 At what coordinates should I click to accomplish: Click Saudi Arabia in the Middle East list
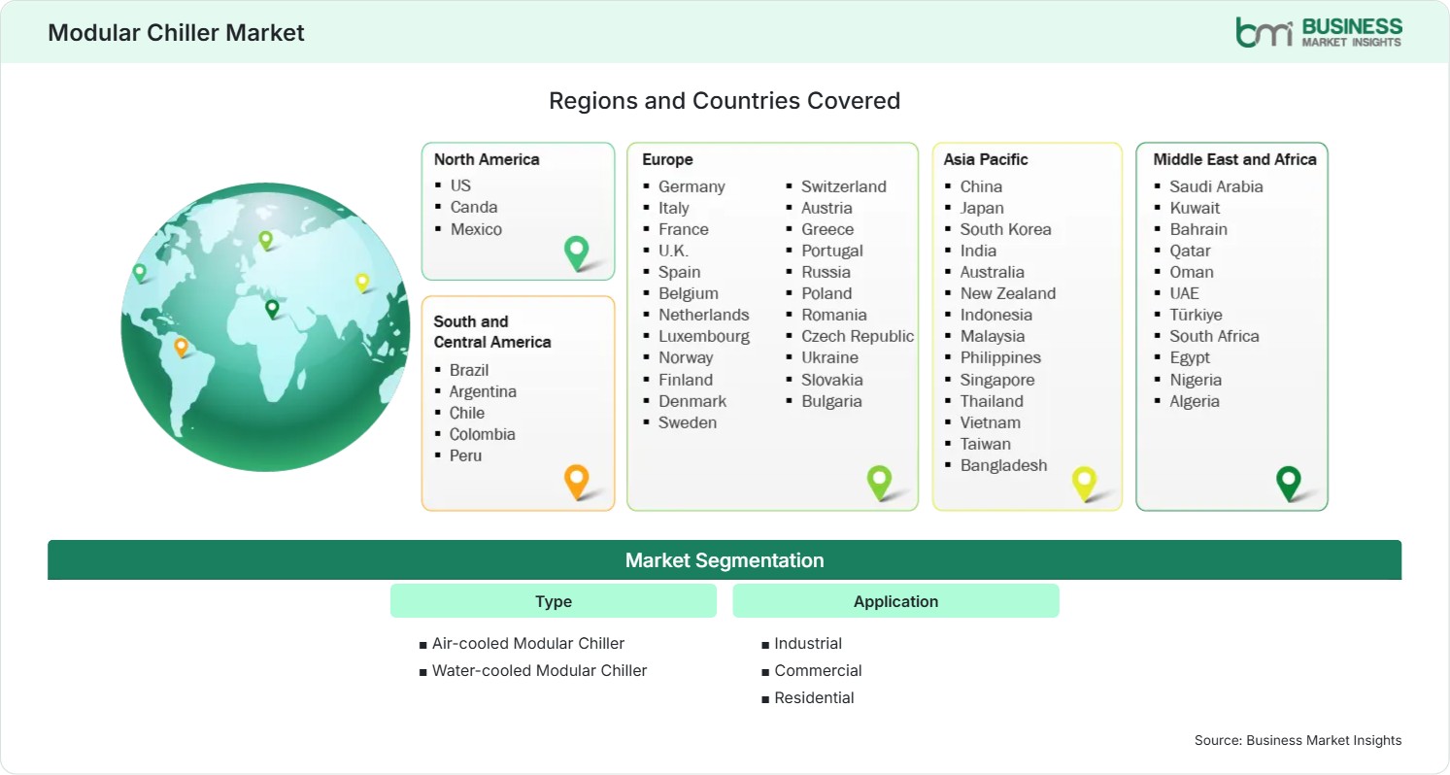pyautogui.click(x=1216, y=186)
